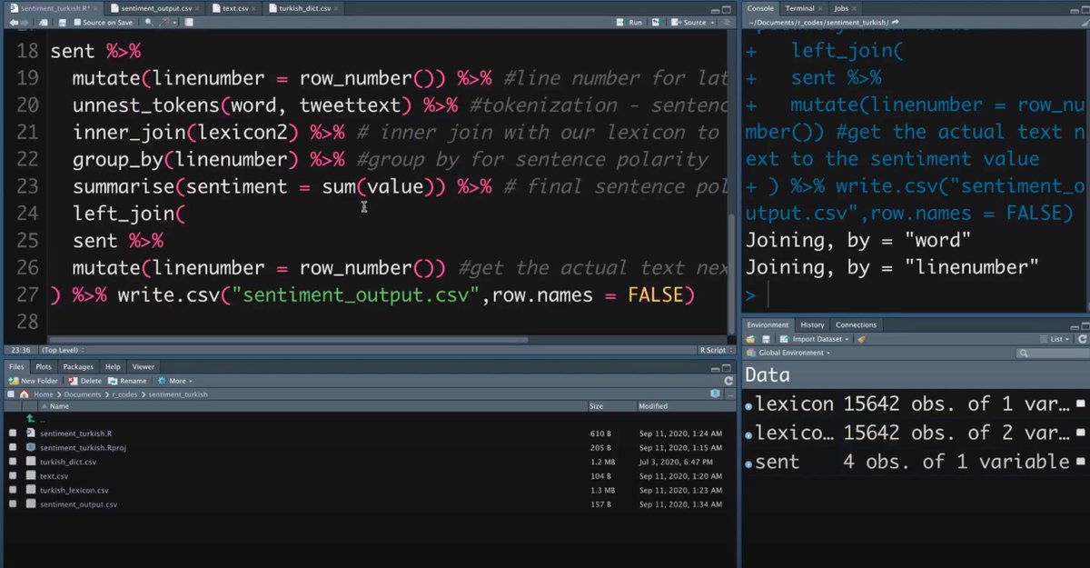This screenshot has width=1090, height=568.
Task: Check the turkish_dict.csv file checkbox
Action: (x=13, y=462)
